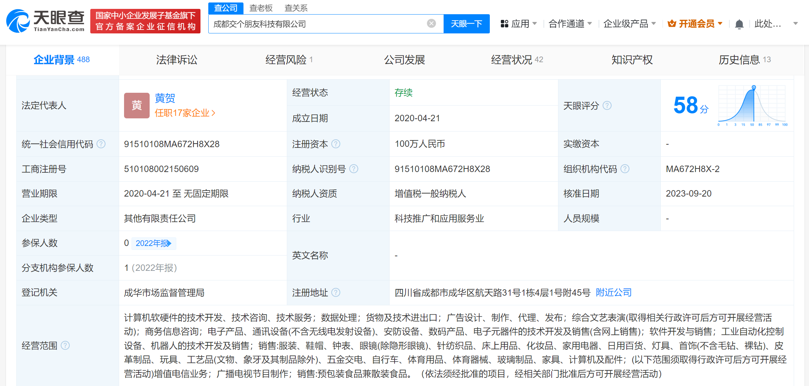Click the 增值税一般纳税人 value
Viewport: 809px width, 386px height.
pos(430,193)
